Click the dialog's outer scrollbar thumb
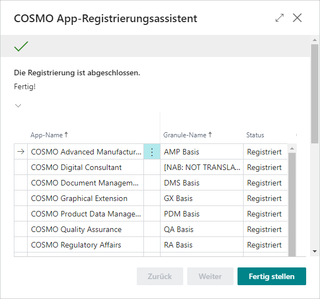The image size is (320, 299). pyautogui.click(x=314, y=94)
